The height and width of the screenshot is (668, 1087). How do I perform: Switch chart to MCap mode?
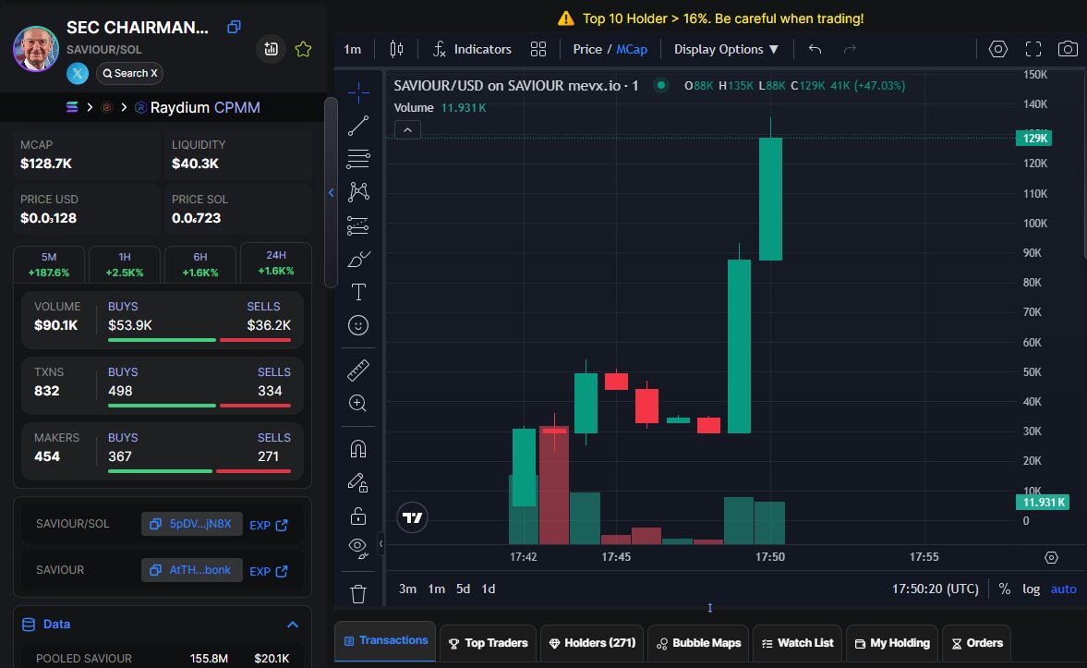click(x=632, y=49)
